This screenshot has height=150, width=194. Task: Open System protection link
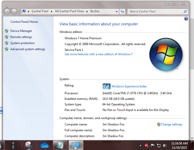pyautogui.click(x=23, y=43)
